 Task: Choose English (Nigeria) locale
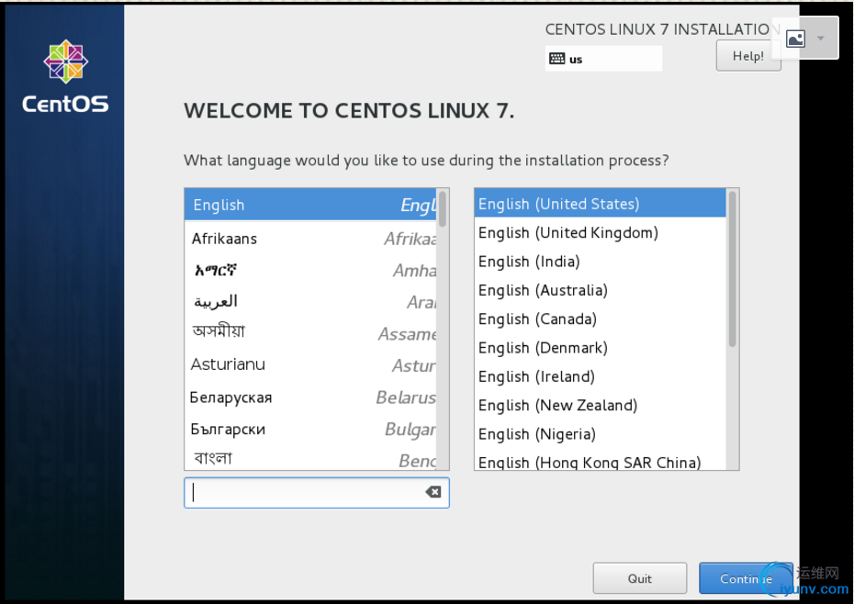pos(601,434)
